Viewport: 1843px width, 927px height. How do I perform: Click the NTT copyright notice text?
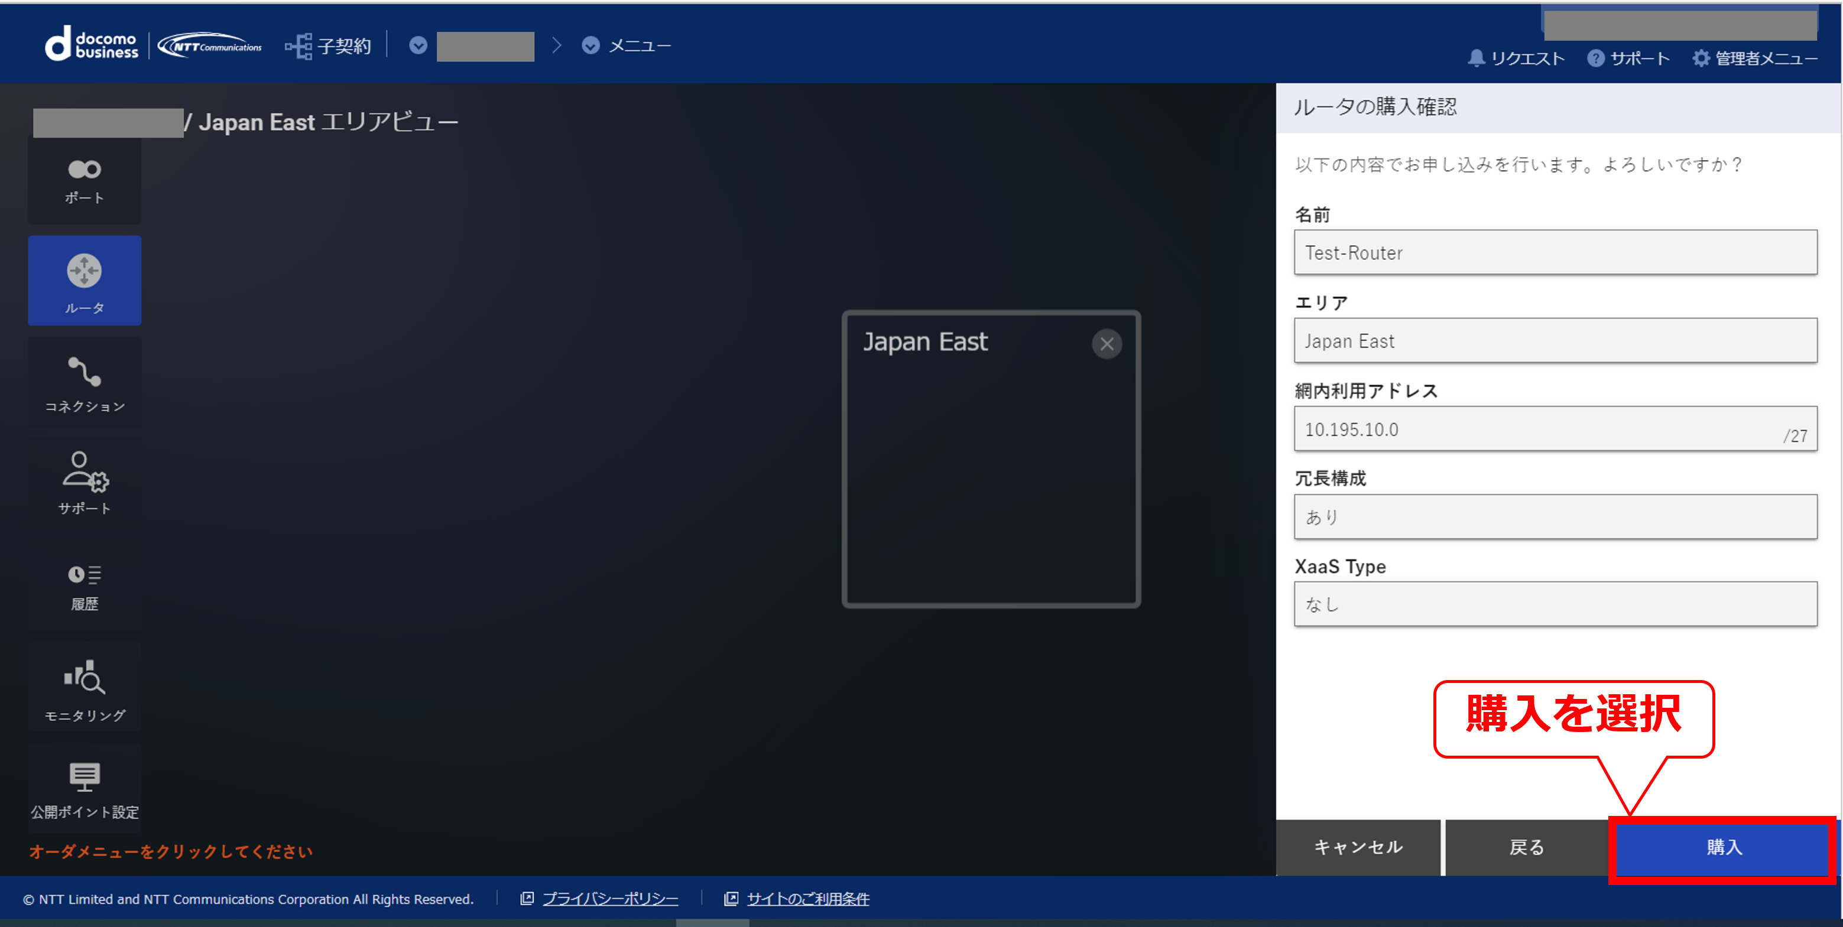(248, 899)
